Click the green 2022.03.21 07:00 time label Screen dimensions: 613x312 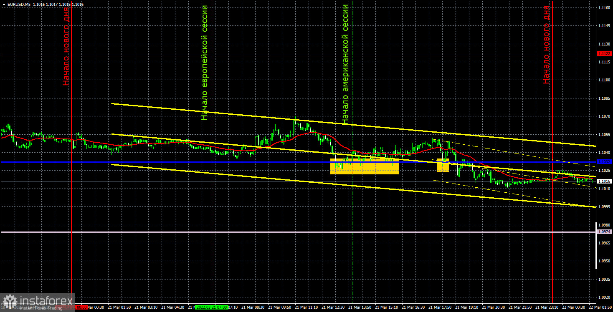212,307
